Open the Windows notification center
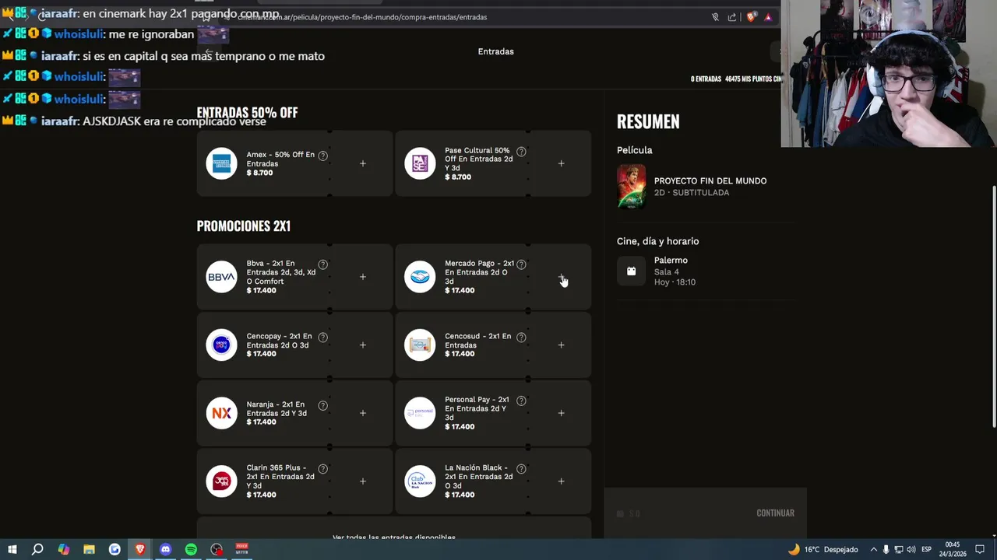The width and height of the screenshot is (997, 560). (980, 549)
